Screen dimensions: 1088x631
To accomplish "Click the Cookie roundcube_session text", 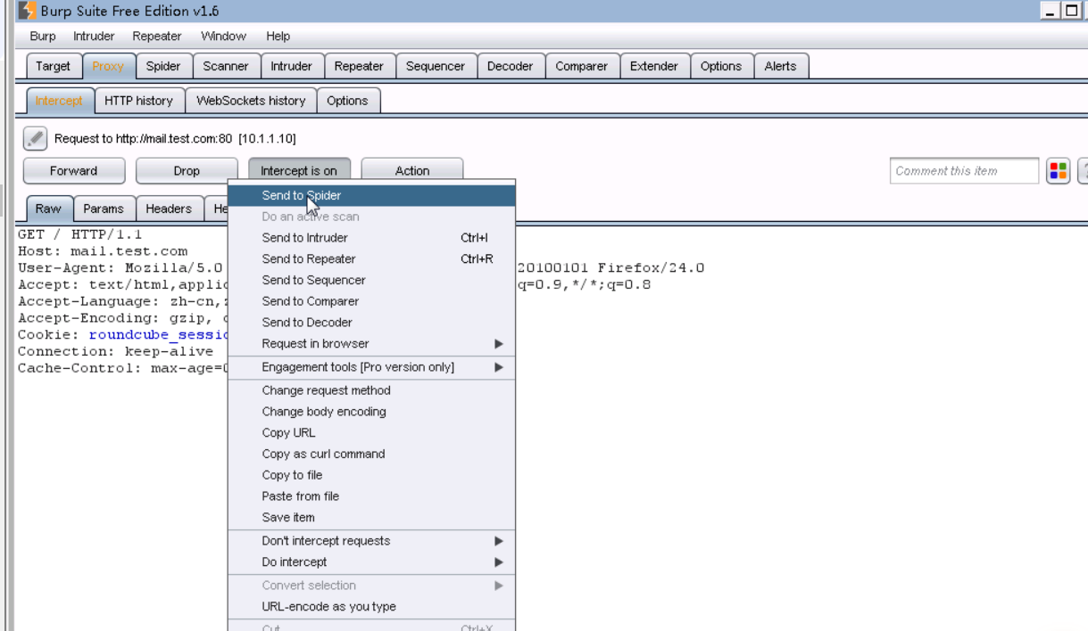I will [158, 335].
